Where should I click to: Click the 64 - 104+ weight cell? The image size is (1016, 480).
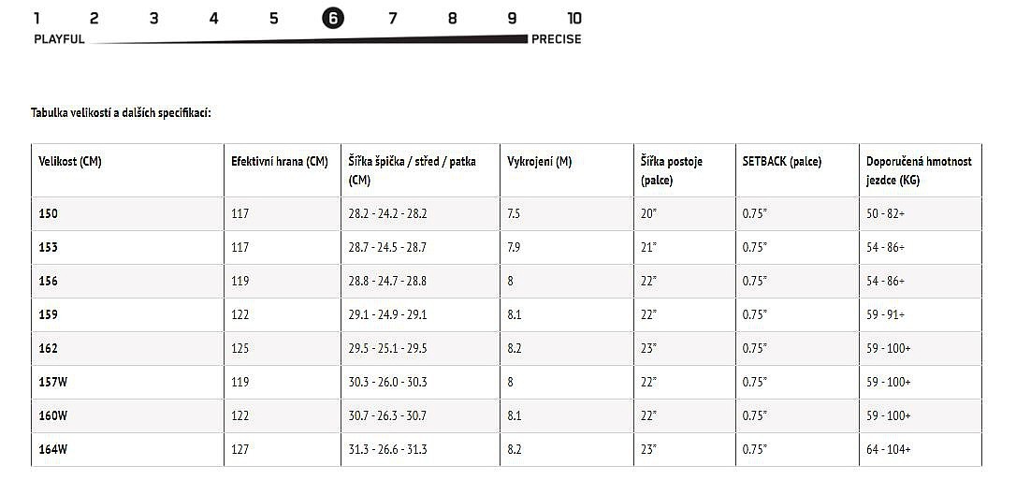coord(889,449)
